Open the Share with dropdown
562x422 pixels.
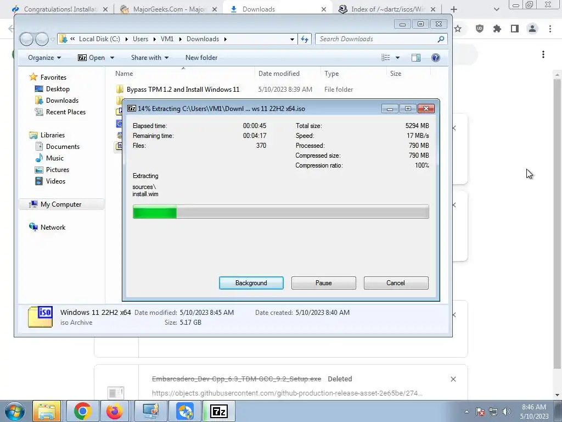pyautogui.click(x=149, y=57)
